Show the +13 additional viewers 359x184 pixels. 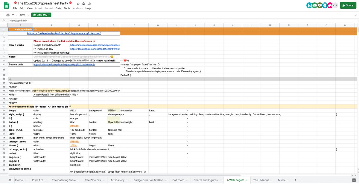(x=335, y=5)
